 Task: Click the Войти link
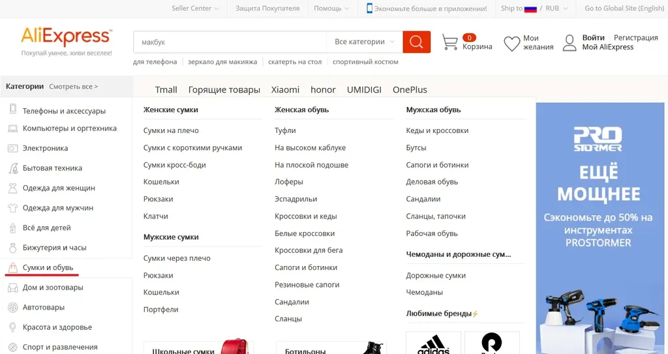click(593, 38)
